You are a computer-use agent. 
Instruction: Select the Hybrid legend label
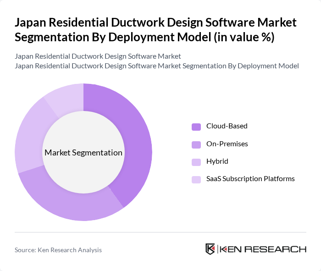click(217, 161)
